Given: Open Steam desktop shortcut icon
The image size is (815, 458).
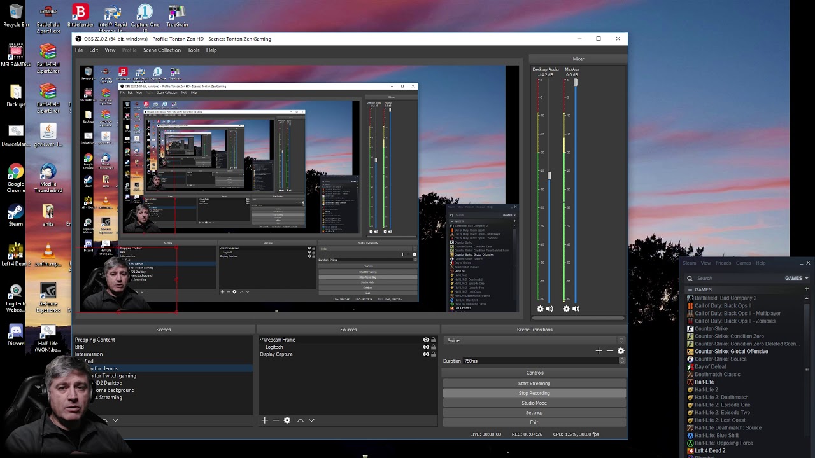Looking at the screenshot, I should [x=16, y=216].
